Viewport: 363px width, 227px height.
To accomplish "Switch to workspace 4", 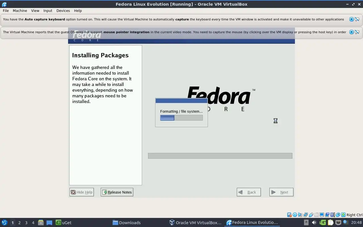I will click(x=33, y=223).
